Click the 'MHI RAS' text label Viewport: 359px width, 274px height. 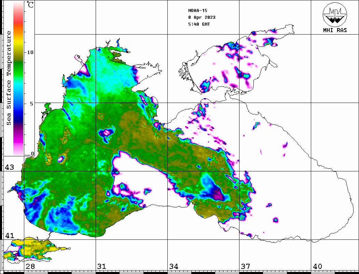[x=335, y=30]
